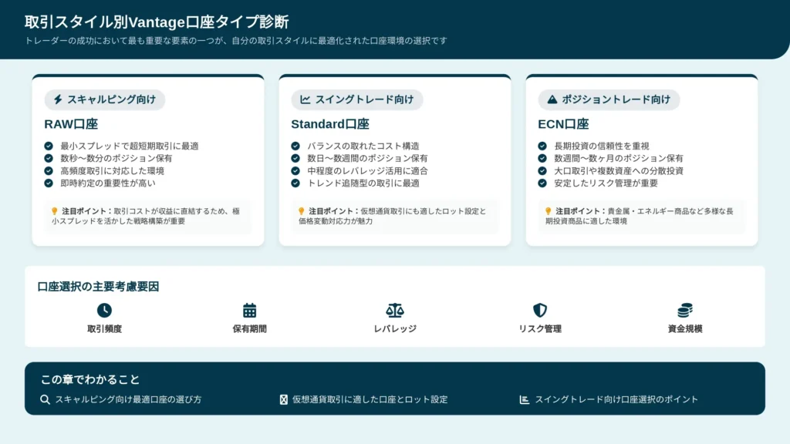Click the check icon beside 即時約定の重要性が高い
Viewport: 790px width, 444px height.
click(49, 183)
